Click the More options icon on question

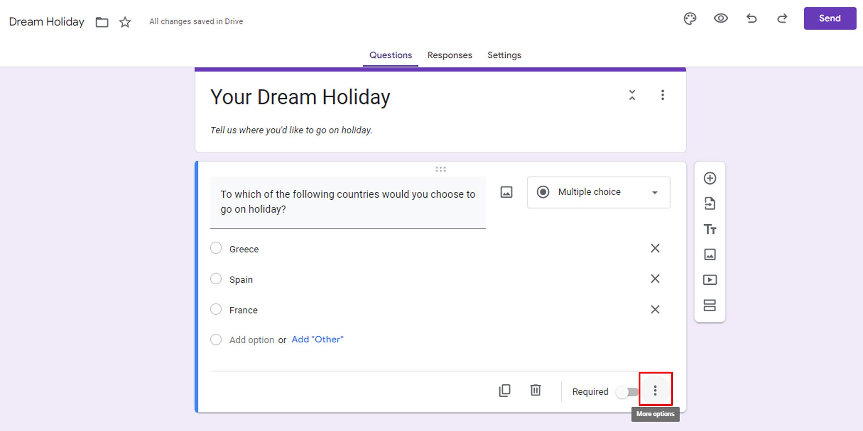click(x=656, y=391)
